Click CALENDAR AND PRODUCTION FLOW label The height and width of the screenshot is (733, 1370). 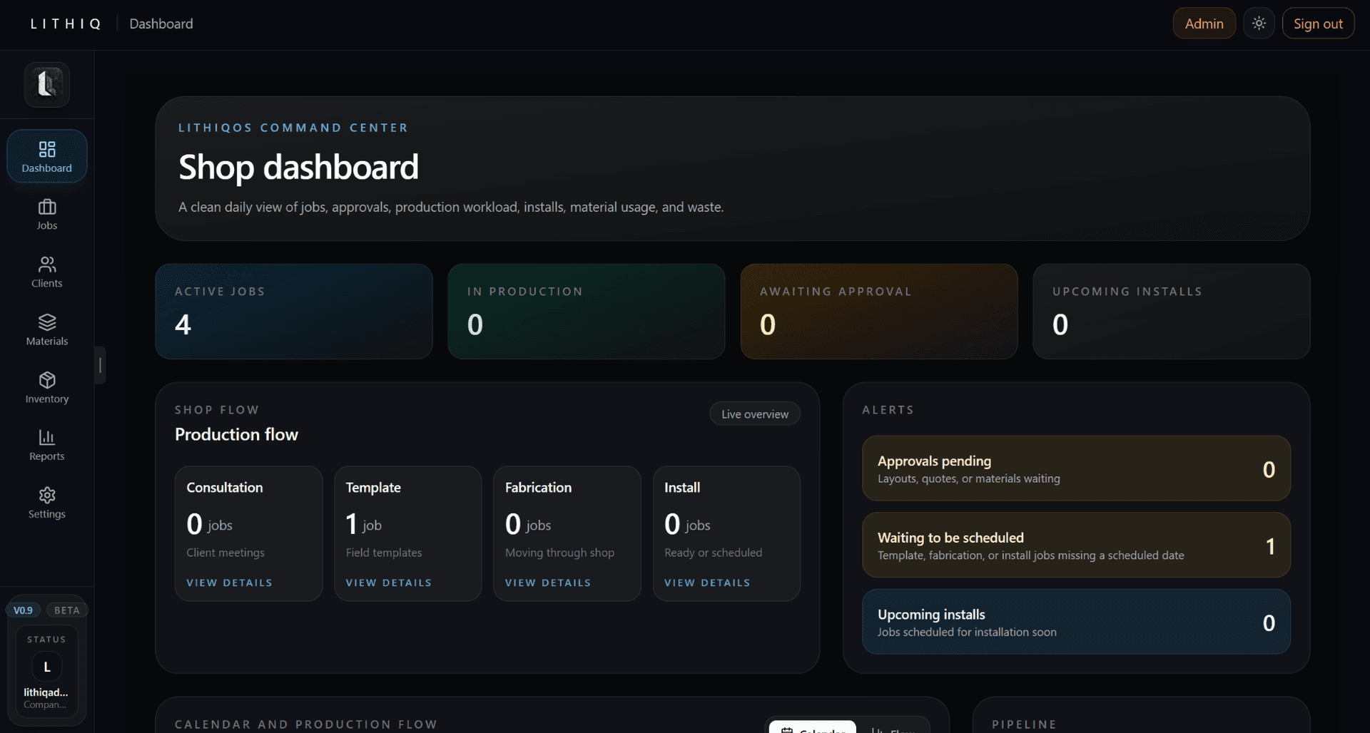306,724
